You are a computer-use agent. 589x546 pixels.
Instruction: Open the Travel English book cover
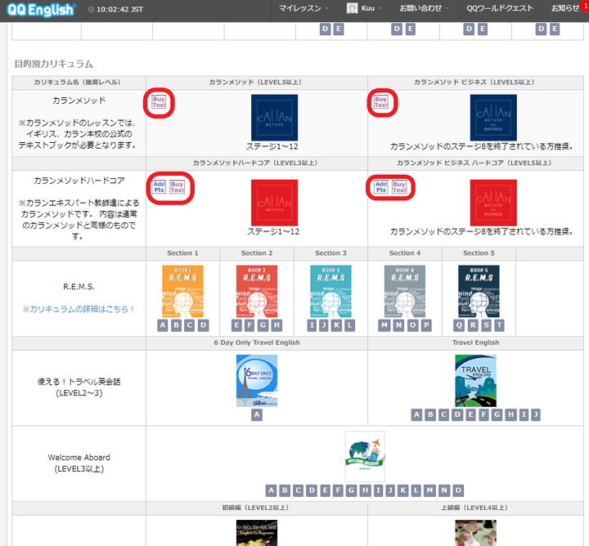pyautogui.click(x=475, y=381)
